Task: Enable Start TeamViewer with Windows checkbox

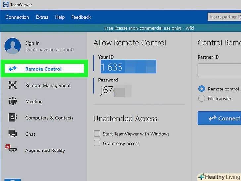Action: (x=97, y=134)
